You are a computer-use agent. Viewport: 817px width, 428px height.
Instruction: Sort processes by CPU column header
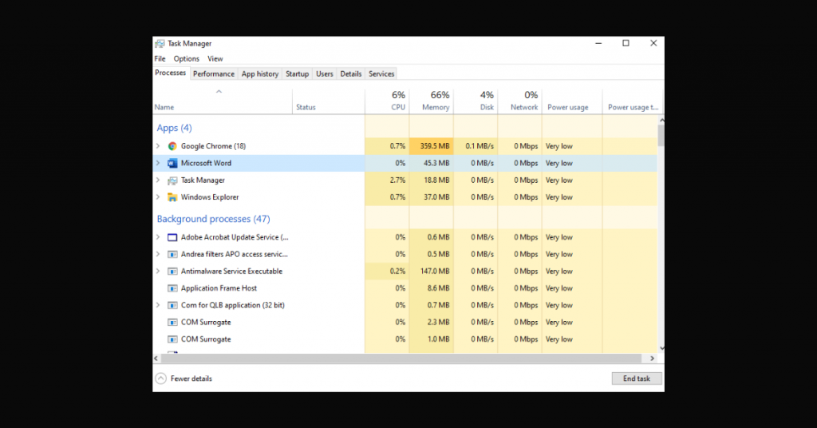[x=397, y=101]
